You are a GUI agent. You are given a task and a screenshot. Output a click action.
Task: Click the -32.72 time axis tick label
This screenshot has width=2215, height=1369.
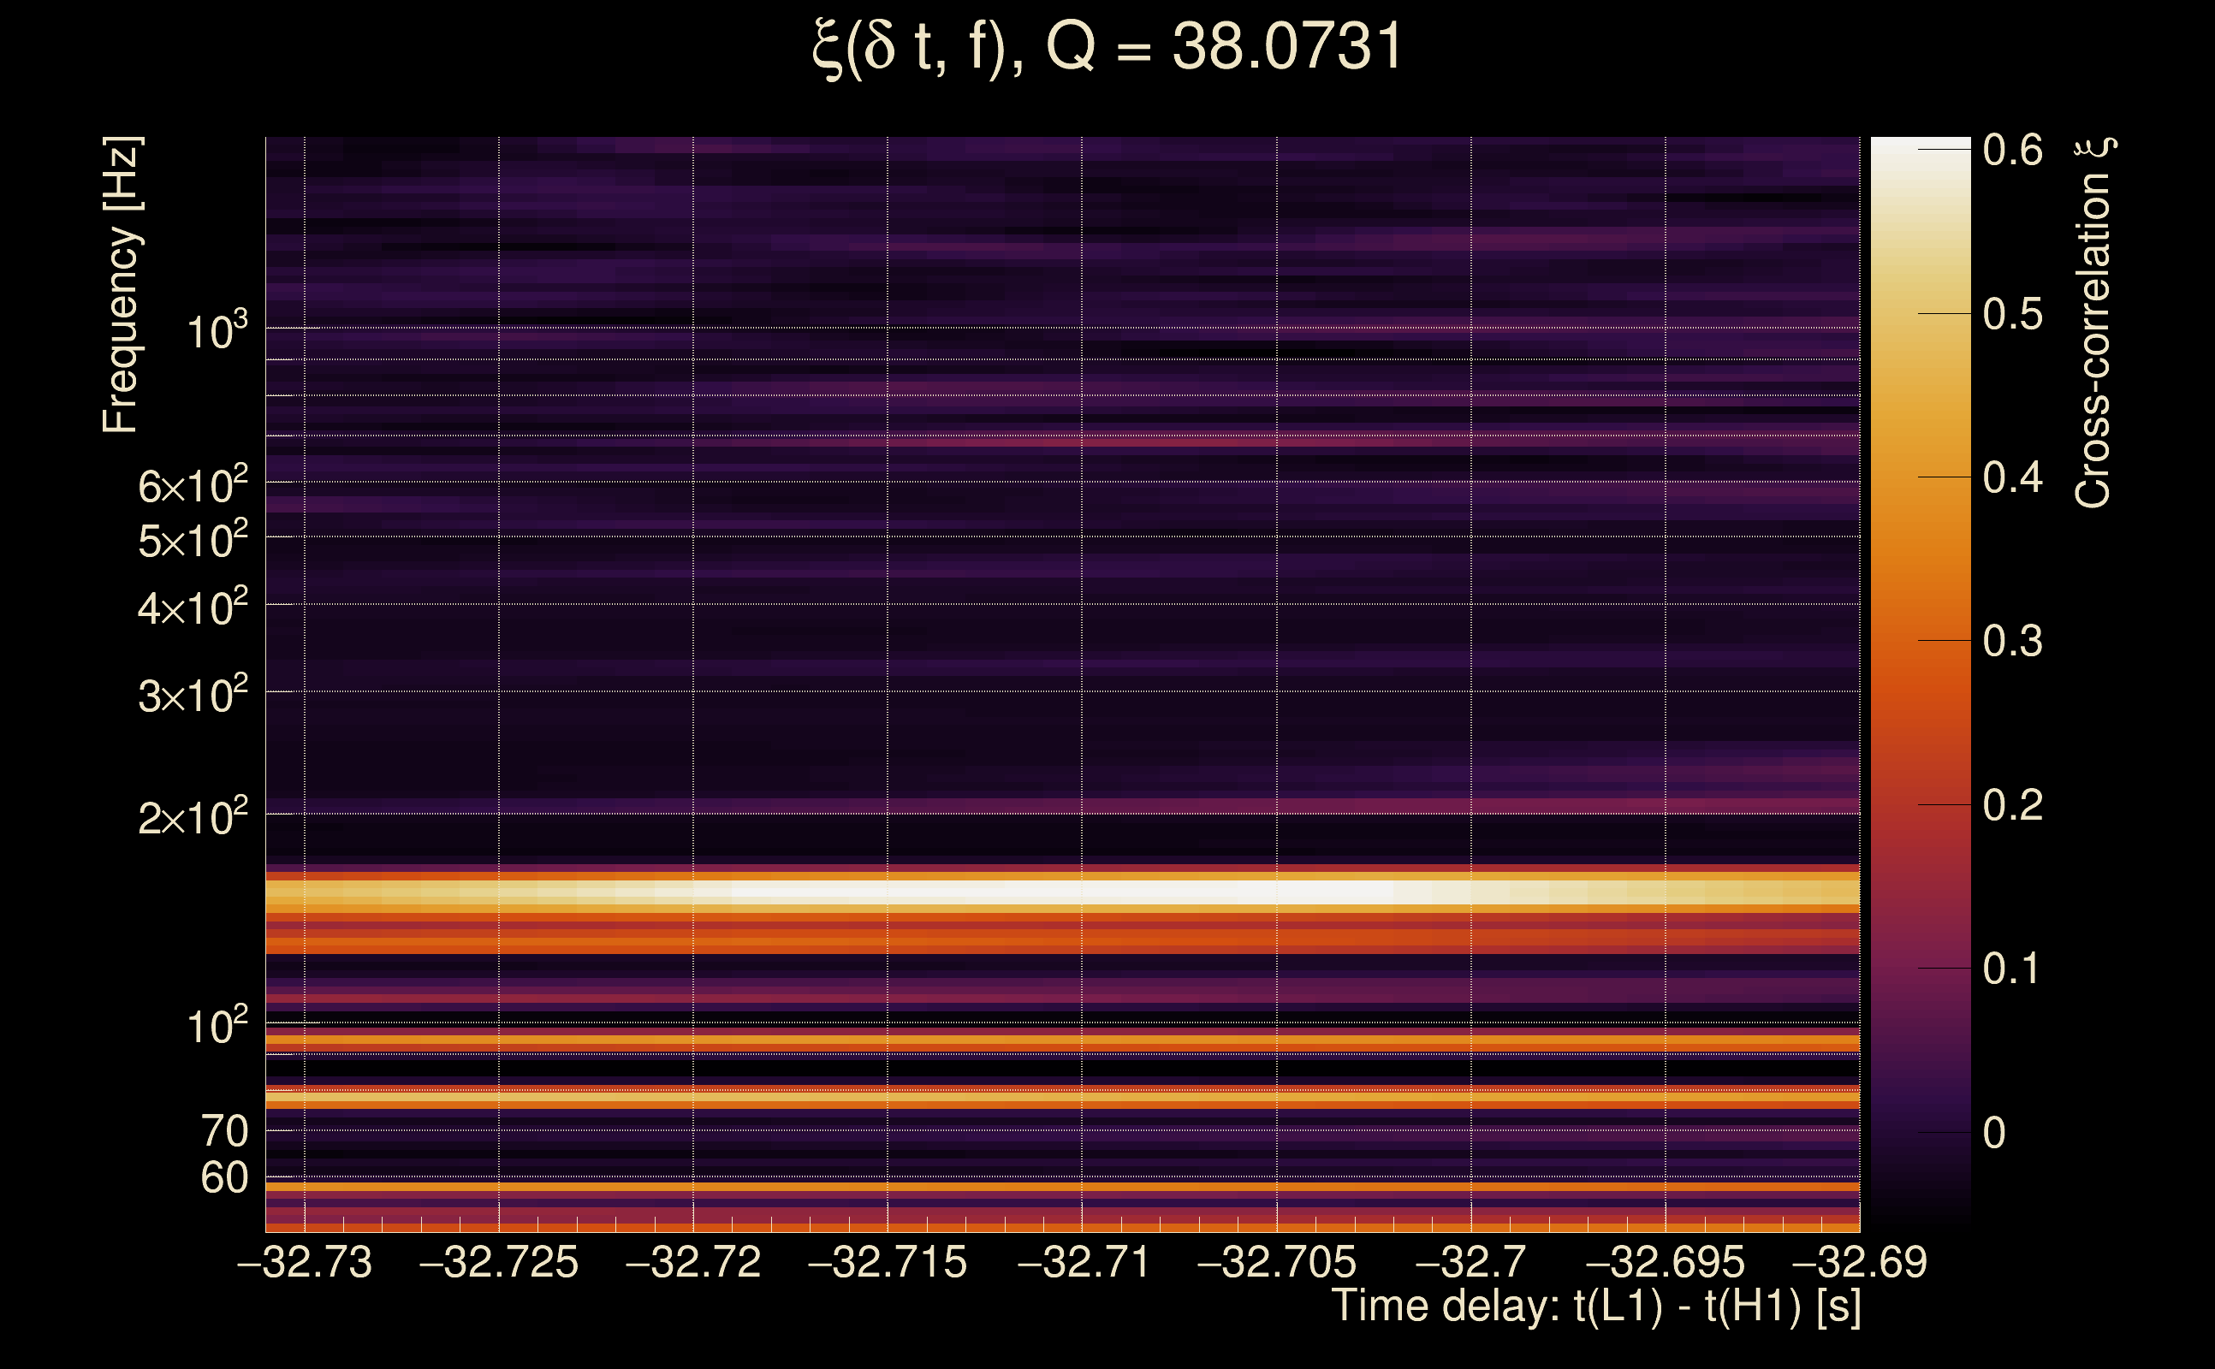pos(693,1262)
